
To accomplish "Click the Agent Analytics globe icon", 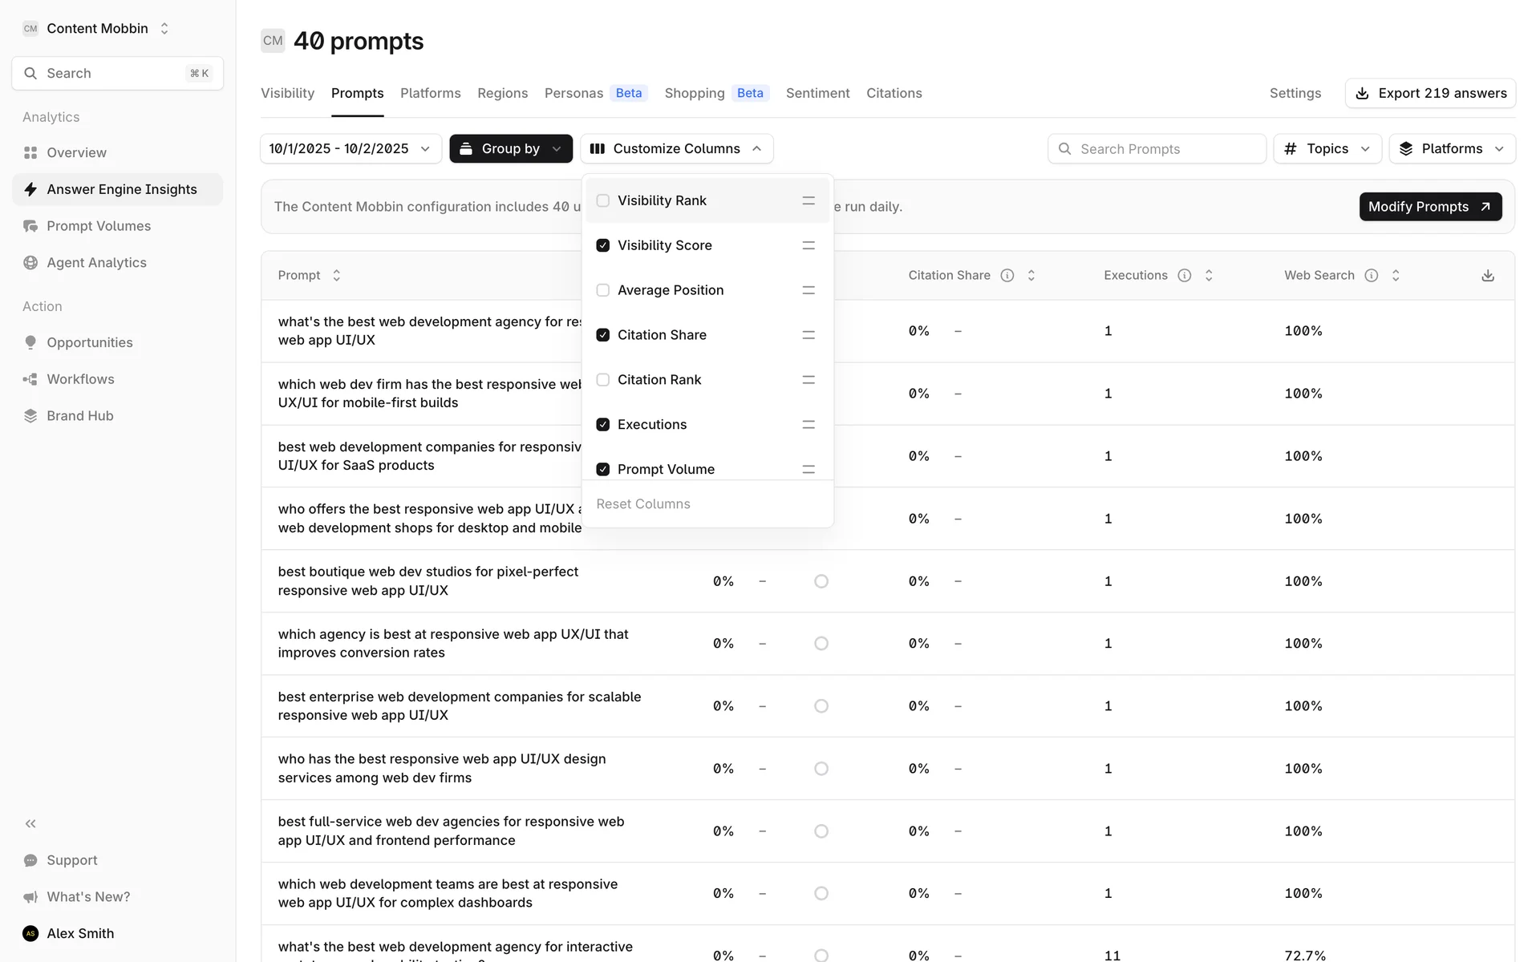I will pyautogui.click(x=30, y=263).
